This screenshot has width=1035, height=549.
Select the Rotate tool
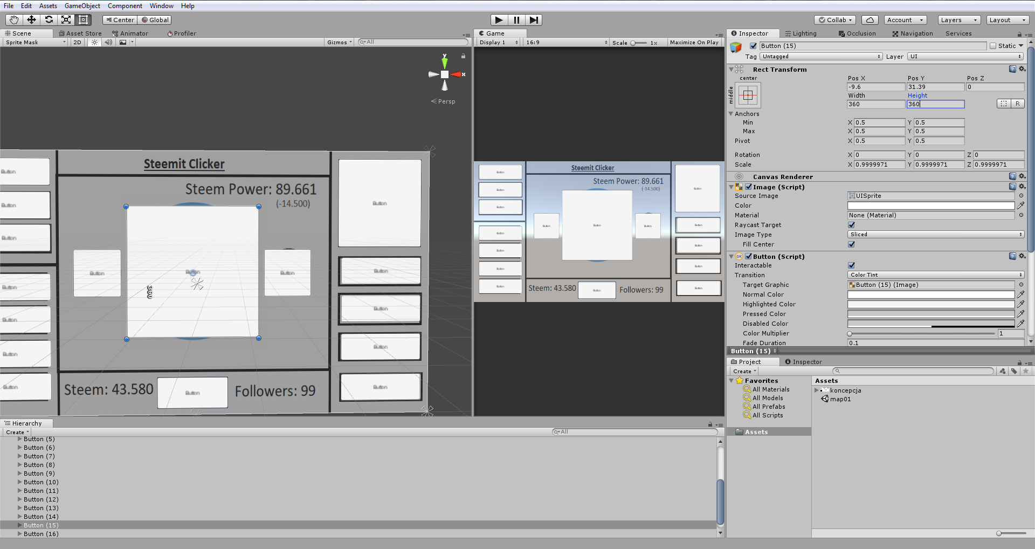click(x=49, y=20)
